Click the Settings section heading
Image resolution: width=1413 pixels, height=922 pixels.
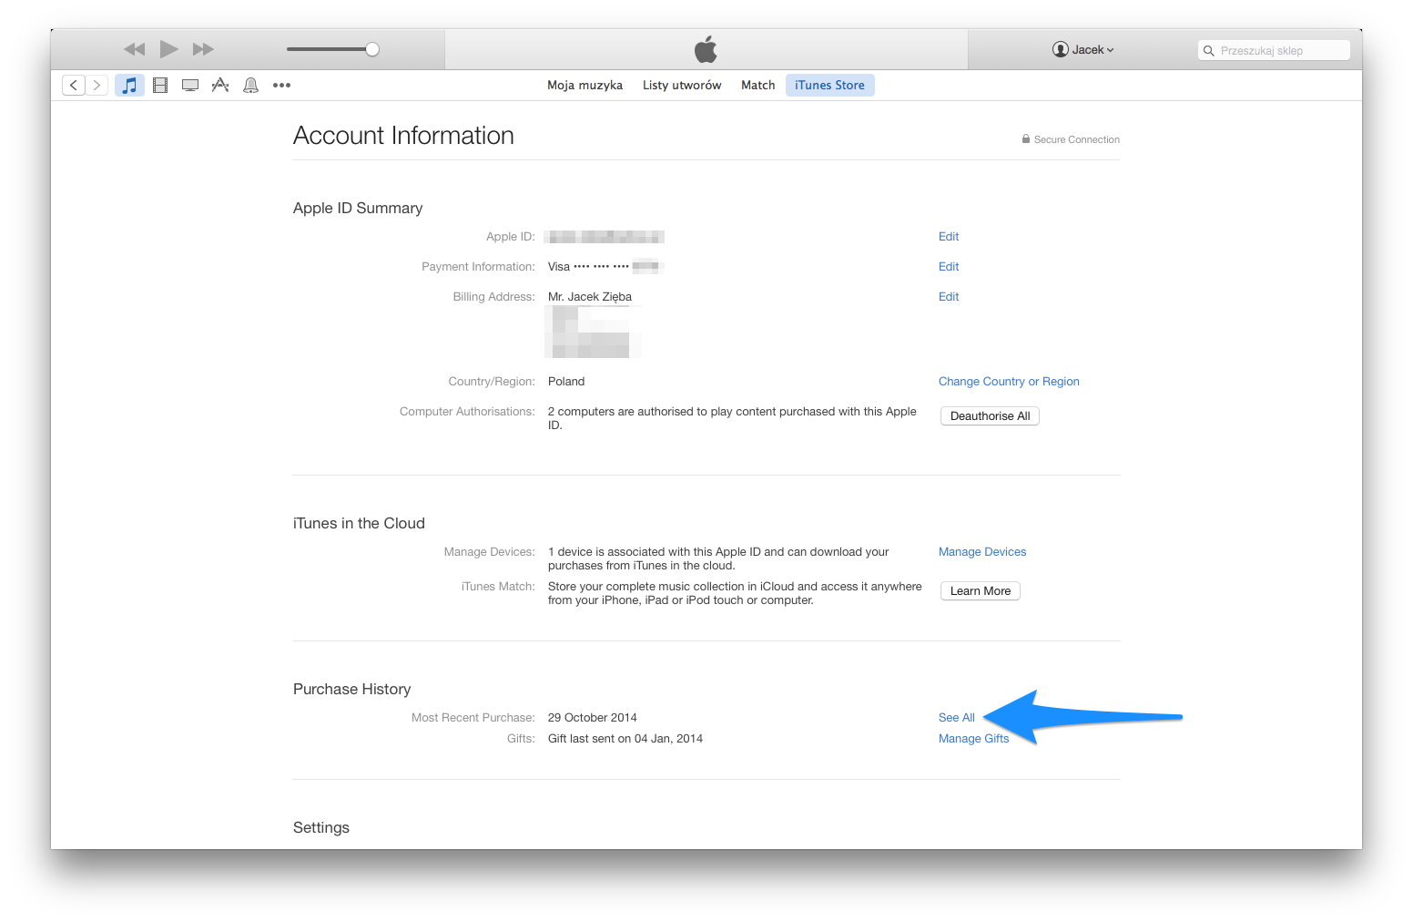tap(321, 827)
